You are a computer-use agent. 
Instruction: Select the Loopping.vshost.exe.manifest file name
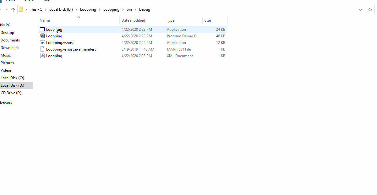click(71, 49)
